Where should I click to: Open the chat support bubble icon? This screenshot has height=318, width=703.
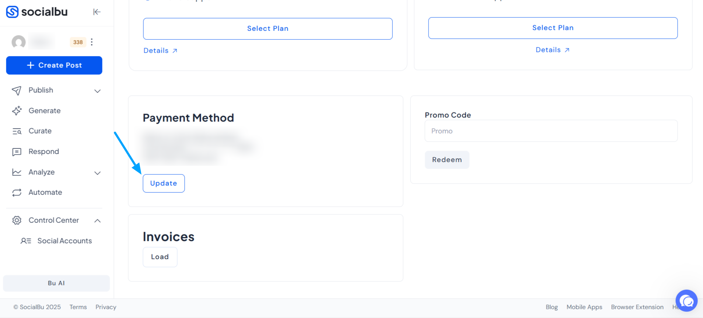(686, 301)
